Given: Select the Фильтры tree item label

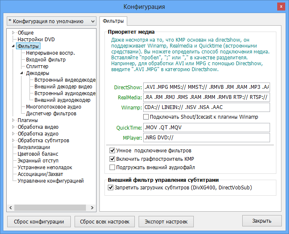Looking at the screenshot, I should click(x=28, y=46).
